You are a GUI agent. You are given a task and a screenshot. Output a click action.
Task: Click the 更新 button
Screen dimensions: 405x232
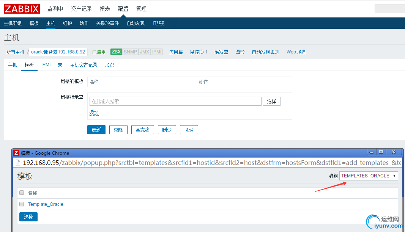96,130
